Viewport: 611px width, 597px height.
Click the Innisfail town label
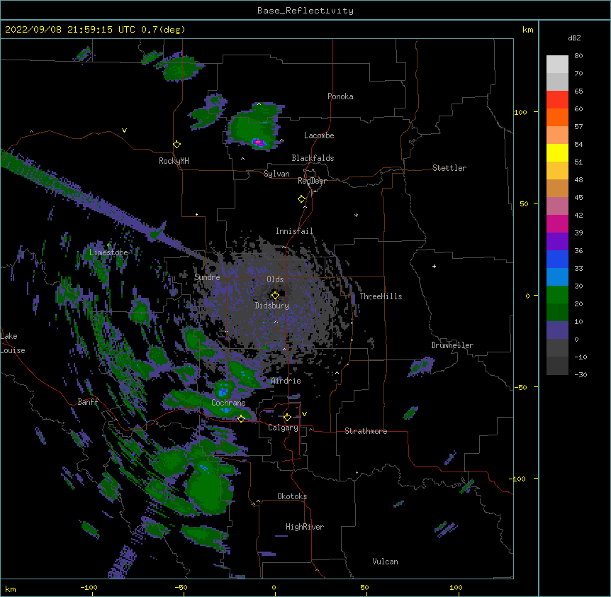(294, 231)
